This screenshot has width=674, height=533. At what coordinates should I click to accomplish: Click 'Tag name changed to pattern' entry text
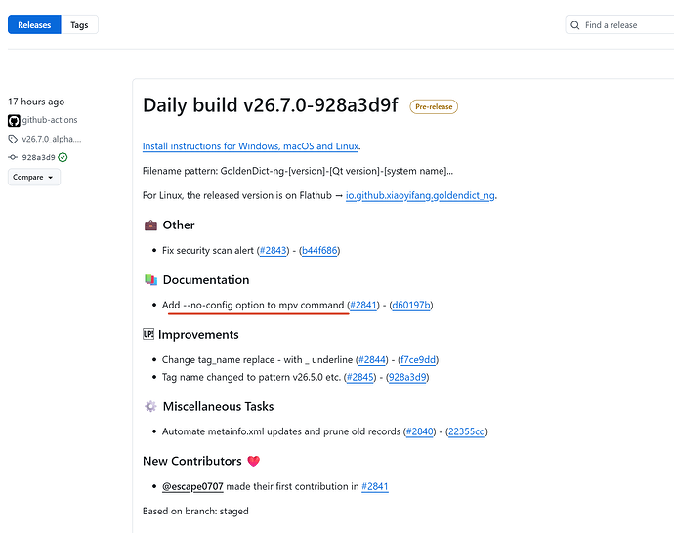(x=251, y=377)
